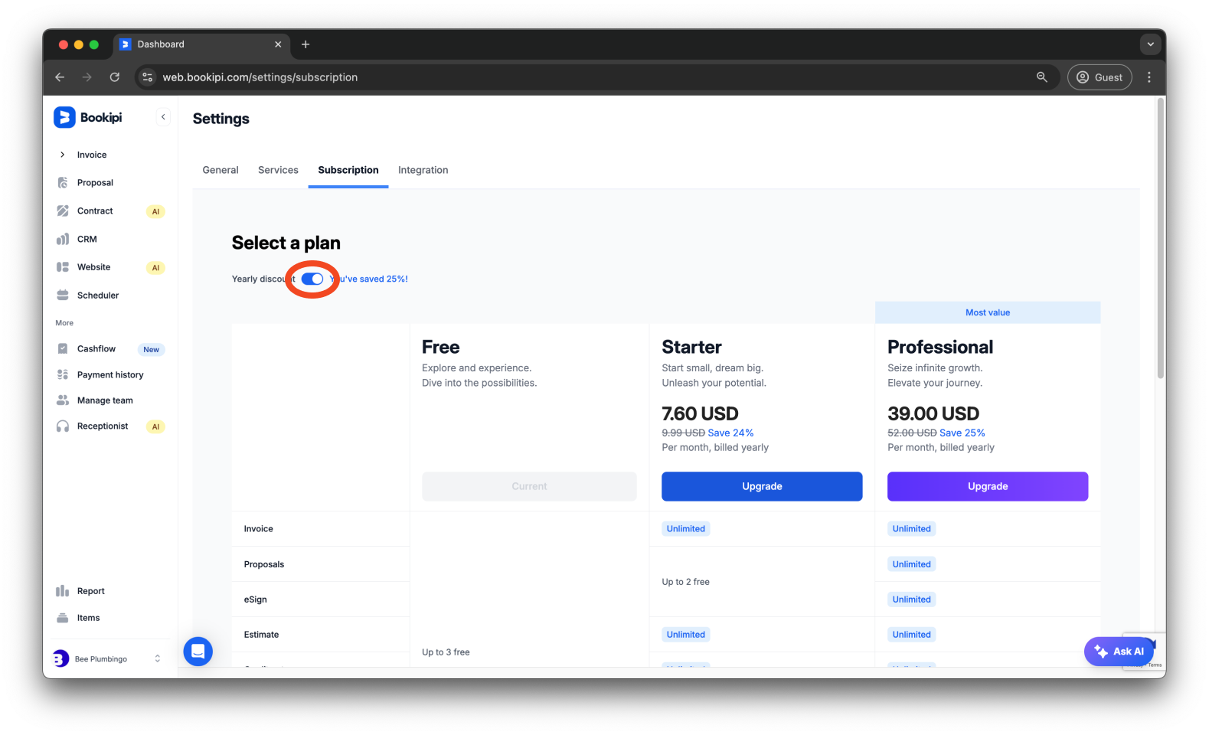Collapse the sidebar with the chevron button
Image resolution: width=1209 pixels, height=735 pixels.
click(163, 117)
